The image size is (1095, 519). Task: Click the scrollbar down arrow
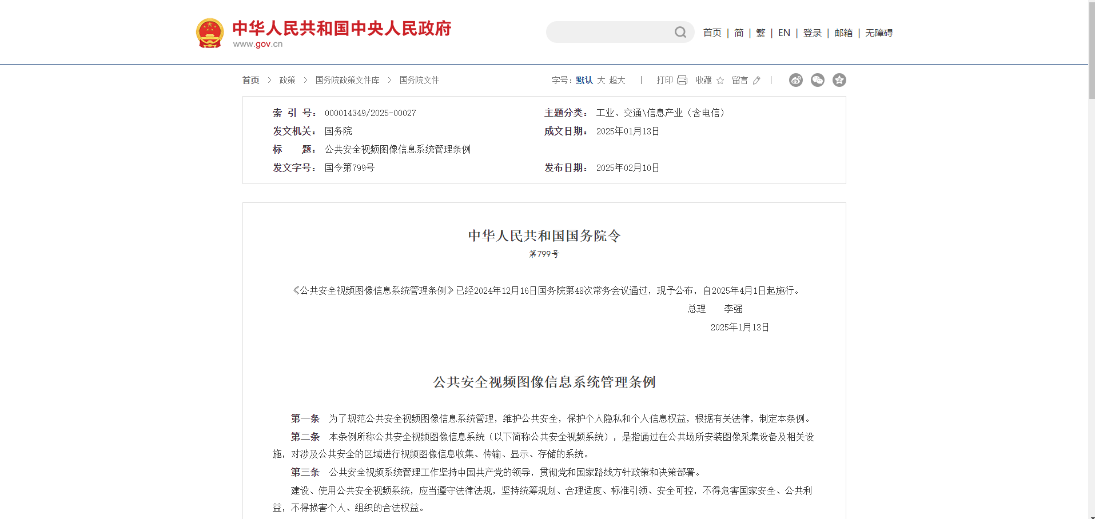pyautogui.click(x=1092, y=516)
